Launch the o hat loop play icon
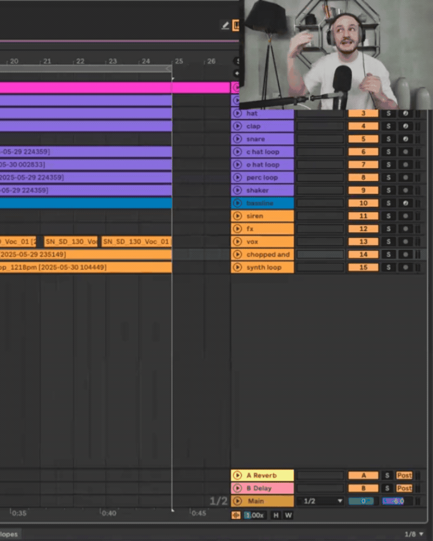The height and width of the screenshot is (541, 433). tap(237, 164)
